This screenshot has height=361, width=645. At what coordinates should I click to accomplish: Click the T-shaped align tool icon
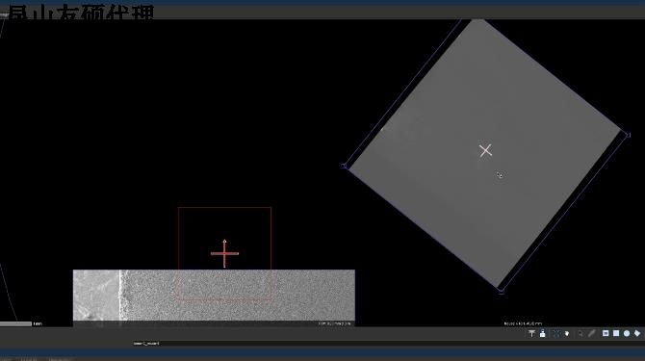tap(531, 333)
